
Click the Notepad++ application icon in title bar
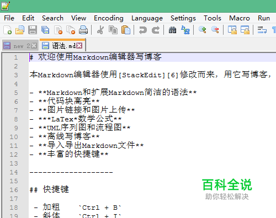pyautogui.click(x=6, y=6)
